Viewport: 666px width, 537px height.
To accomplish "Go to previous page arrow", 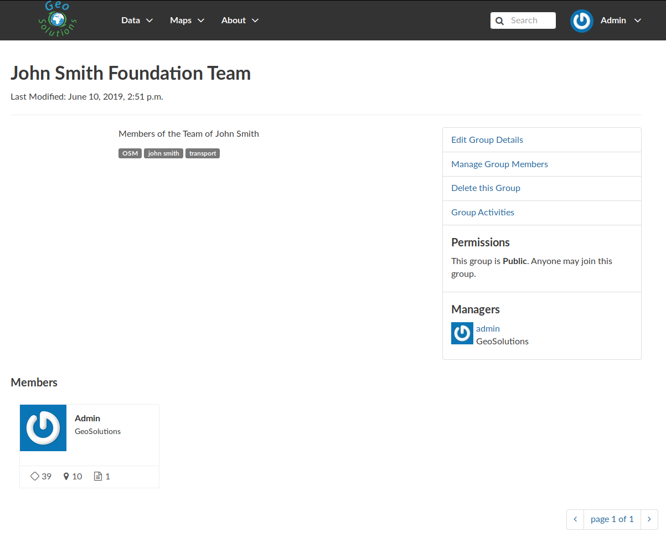I will click(575, 519).
